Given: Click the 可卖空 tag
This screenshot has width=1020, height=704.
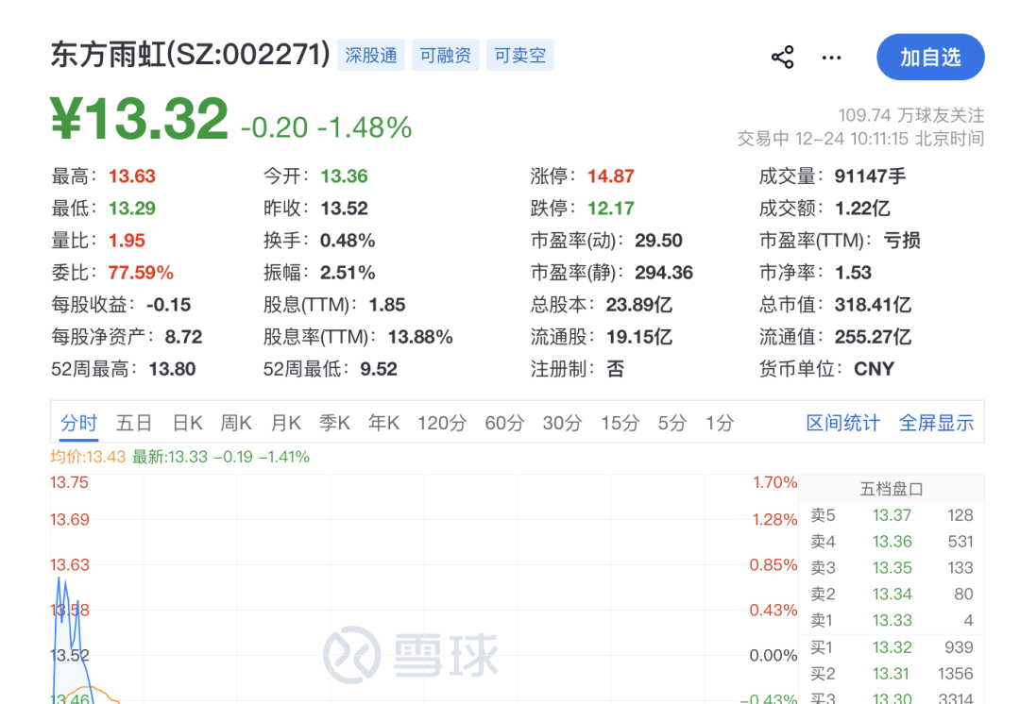Looking at the screenshot, I should click(519, 56).
